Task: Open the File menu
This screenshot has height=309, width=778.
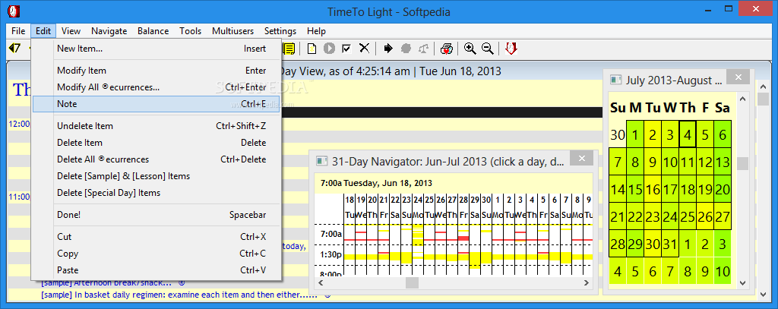Action: click(18, 31)
